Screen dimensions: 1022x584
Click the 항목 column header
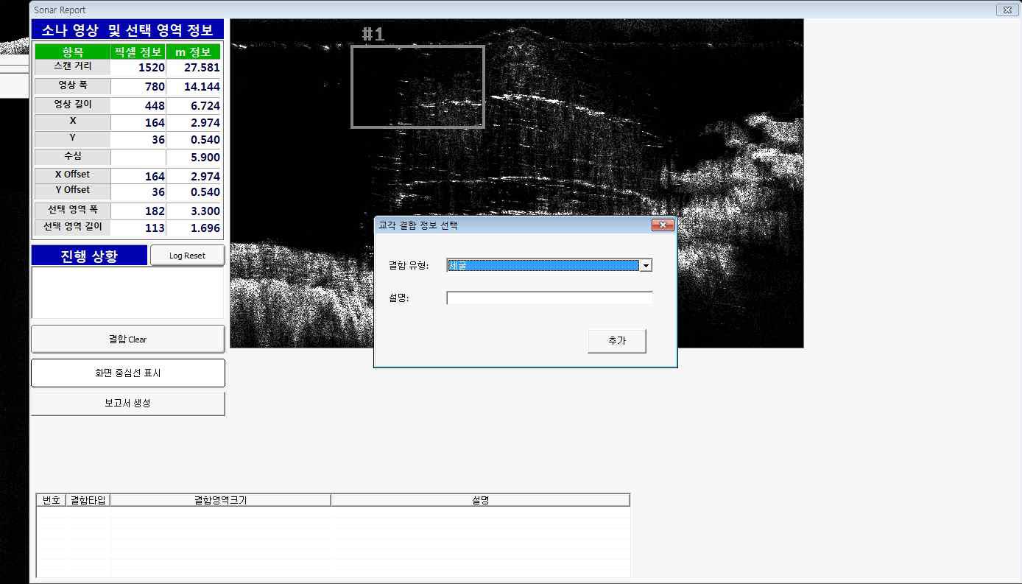73,52
